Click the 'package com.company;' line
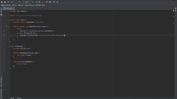This screenshot has height=99, width=177. 19,11
